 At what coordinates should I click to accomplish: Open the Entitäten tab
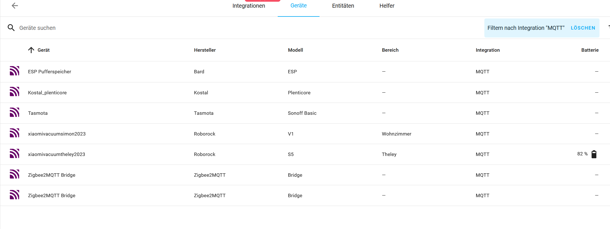pyautogui.click(x=343, y=6)
